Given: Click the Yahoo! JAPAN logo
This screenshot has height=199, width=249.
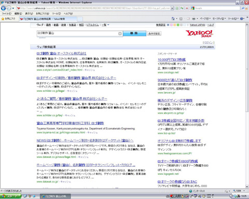Looking at the screenshot, I should click(x=199, y=34).
